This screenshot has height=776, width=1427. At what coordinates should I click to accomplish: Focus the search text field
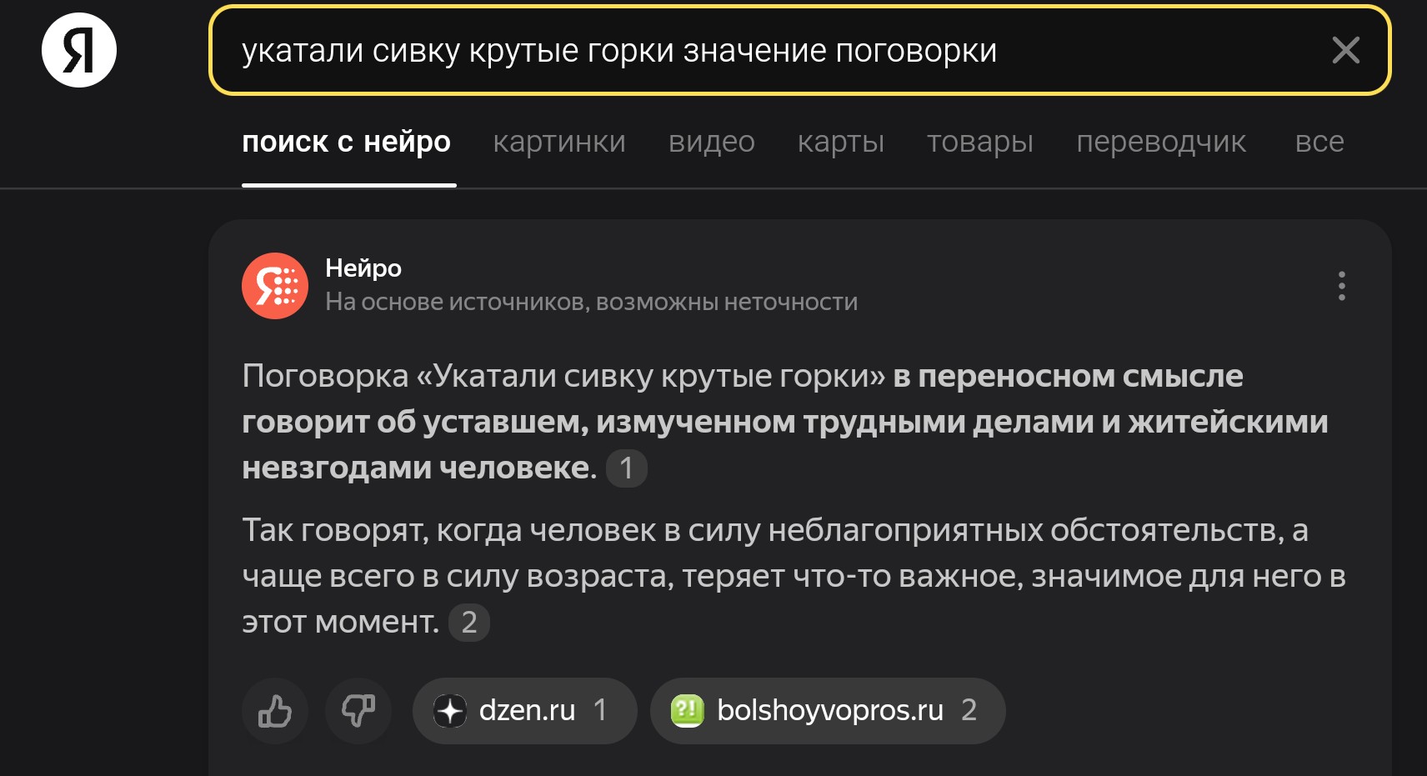[775, 50]
